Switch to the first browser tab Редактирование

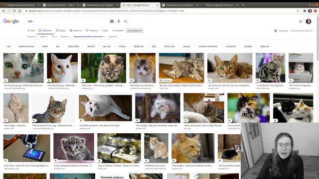coord(20,5)
